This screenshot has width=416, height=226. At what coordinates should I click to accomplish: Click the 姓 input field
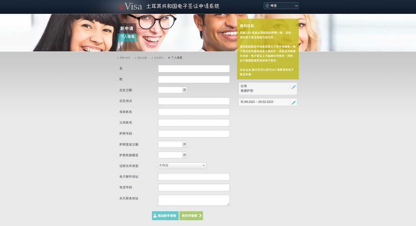194,80
